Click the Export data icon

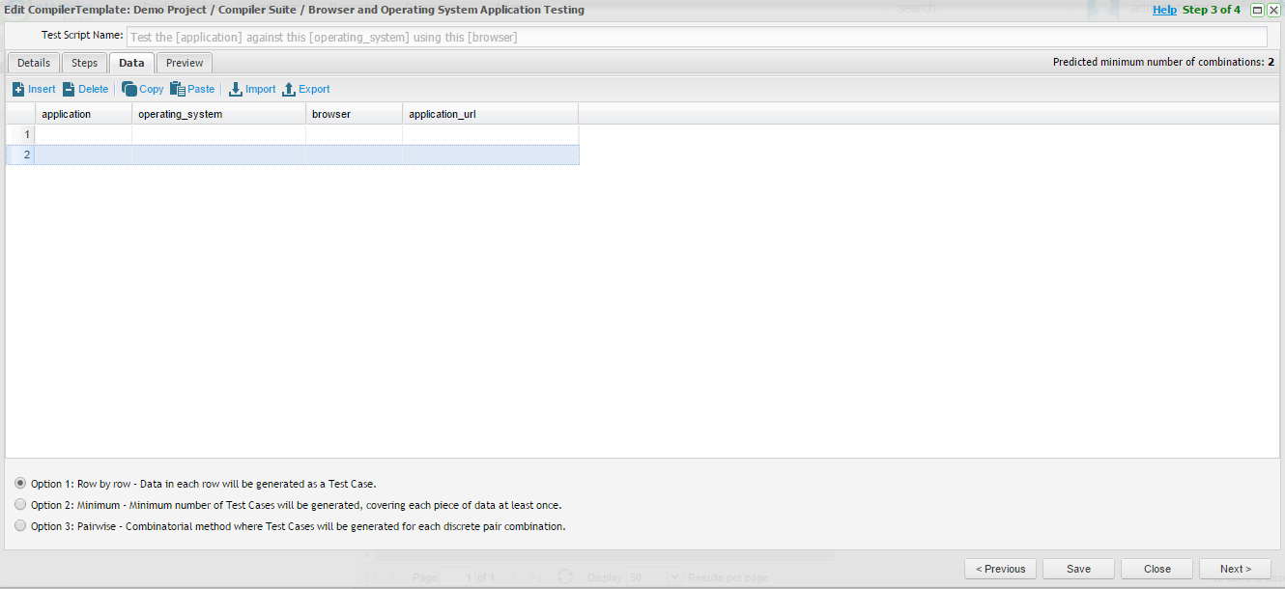288,89
